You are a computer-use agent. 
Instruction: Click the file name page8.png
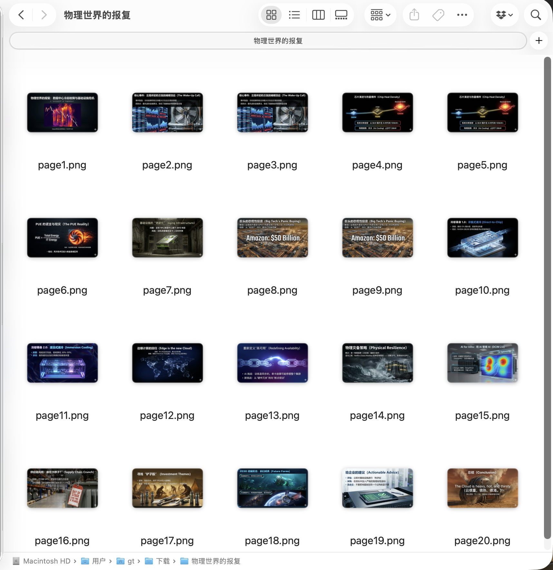click(x=272, y=290)
